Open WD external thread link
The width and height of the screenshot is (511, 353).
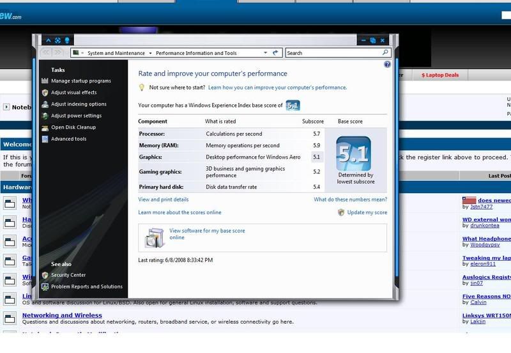(486, 219)
